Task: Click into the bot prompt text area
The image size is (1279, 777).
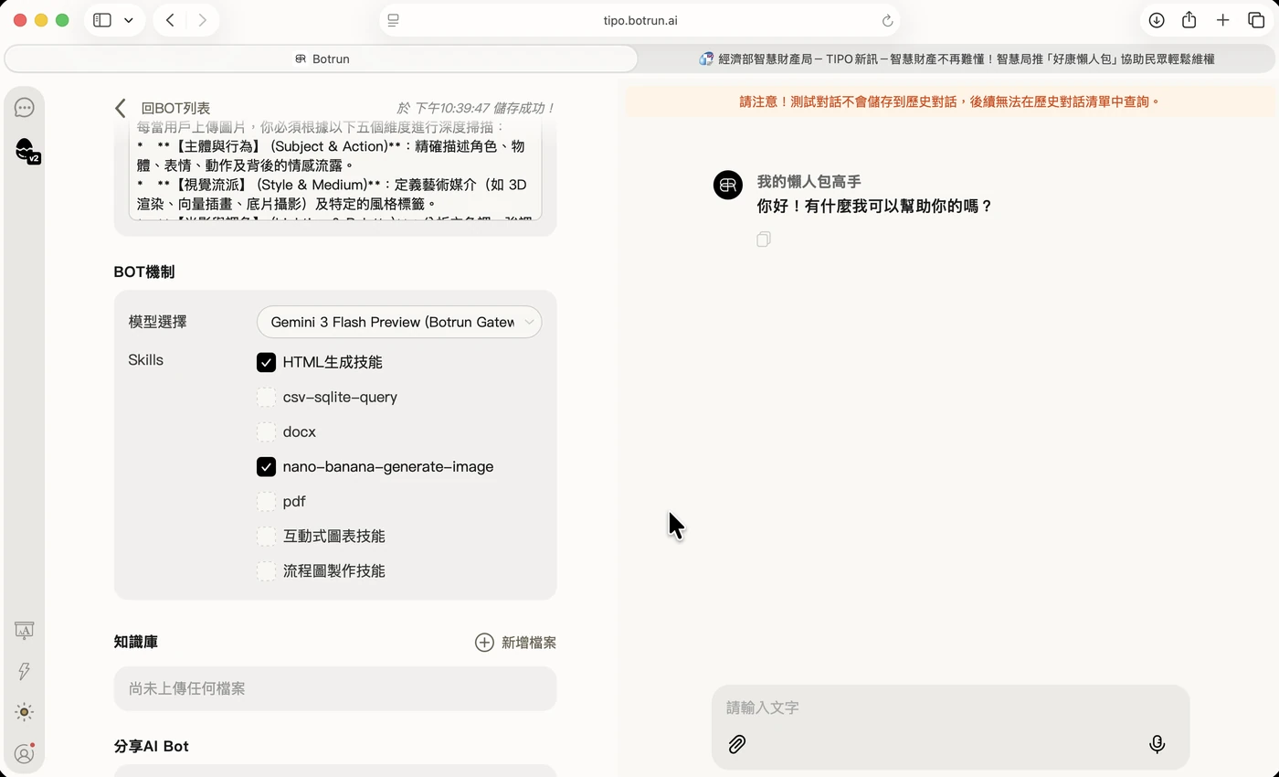Action: (x=335, y=169)
